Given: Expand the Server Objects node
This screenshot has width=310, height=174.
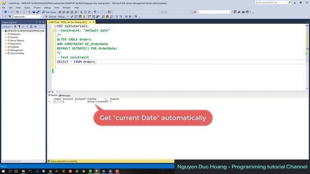Looking at the screenshot, I should tap(6, 41).
